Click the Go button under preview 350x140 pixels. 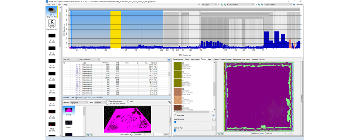(166, 135)
